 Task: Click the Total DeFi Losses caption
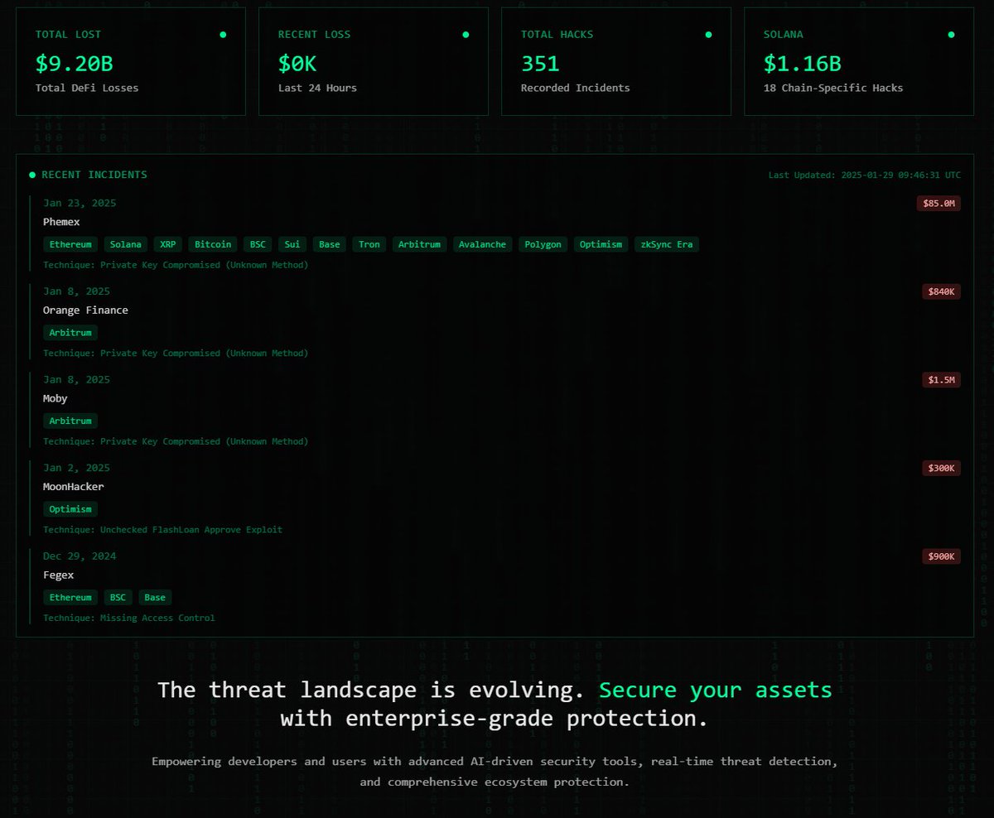(x=87, y=88)
